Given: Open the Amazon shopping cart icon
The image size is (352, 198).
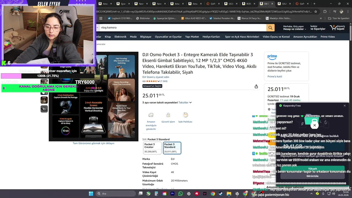Looking at the screenshot, I should click(x=333, y=28).
